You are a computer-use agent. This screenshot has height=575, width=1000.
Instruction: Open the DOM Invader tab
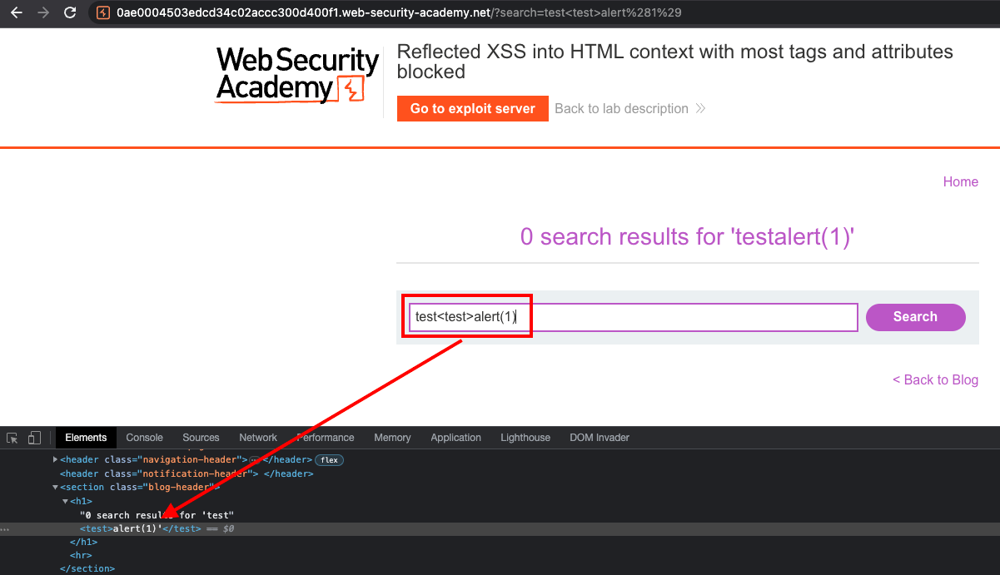(x=599, y=438)
